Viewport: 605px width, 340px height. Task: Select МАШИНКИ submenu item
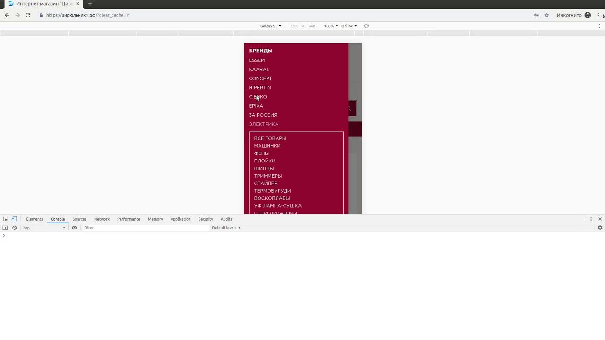268,146
